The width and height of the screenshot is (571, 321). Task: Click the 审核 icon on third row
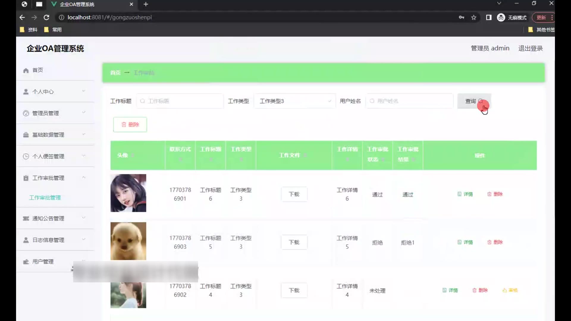[x=505, y=290]
